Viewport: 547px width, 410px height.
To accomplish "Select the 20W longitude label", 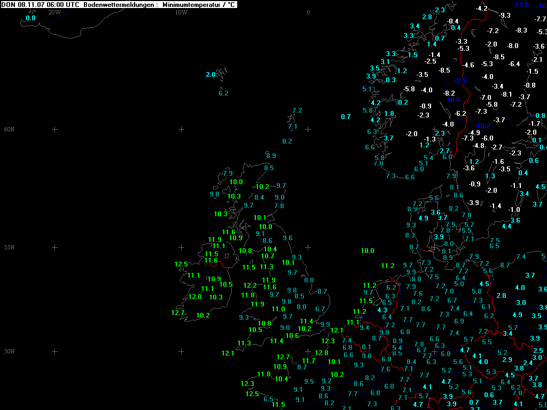I will [54, 12].
